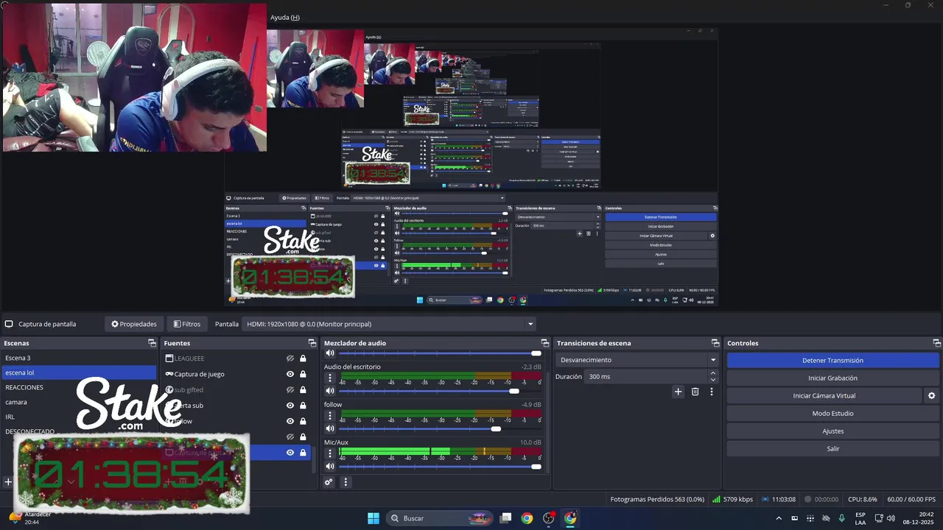Viewport: 943px width, 530px height.
Task: Hide the Captura de juego source
Action: coord(290,374)
